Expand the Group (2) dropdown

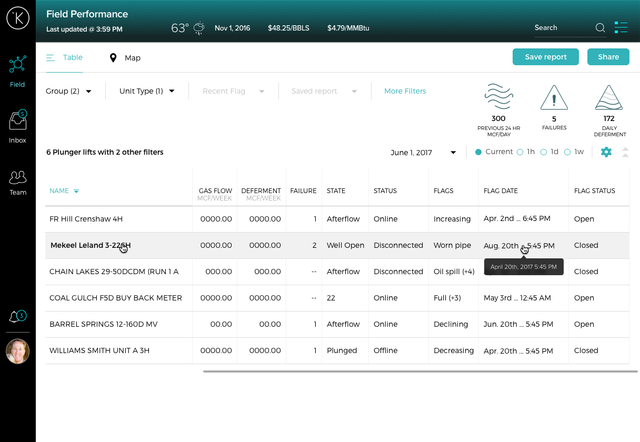[x=69, y=91]
